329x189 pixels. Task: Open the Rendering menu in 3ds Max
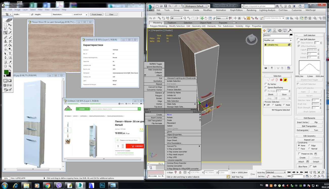coord(251,10)
